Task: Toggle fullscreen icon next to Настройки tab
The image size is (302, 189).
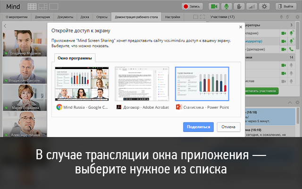Action: pos(202,17)
